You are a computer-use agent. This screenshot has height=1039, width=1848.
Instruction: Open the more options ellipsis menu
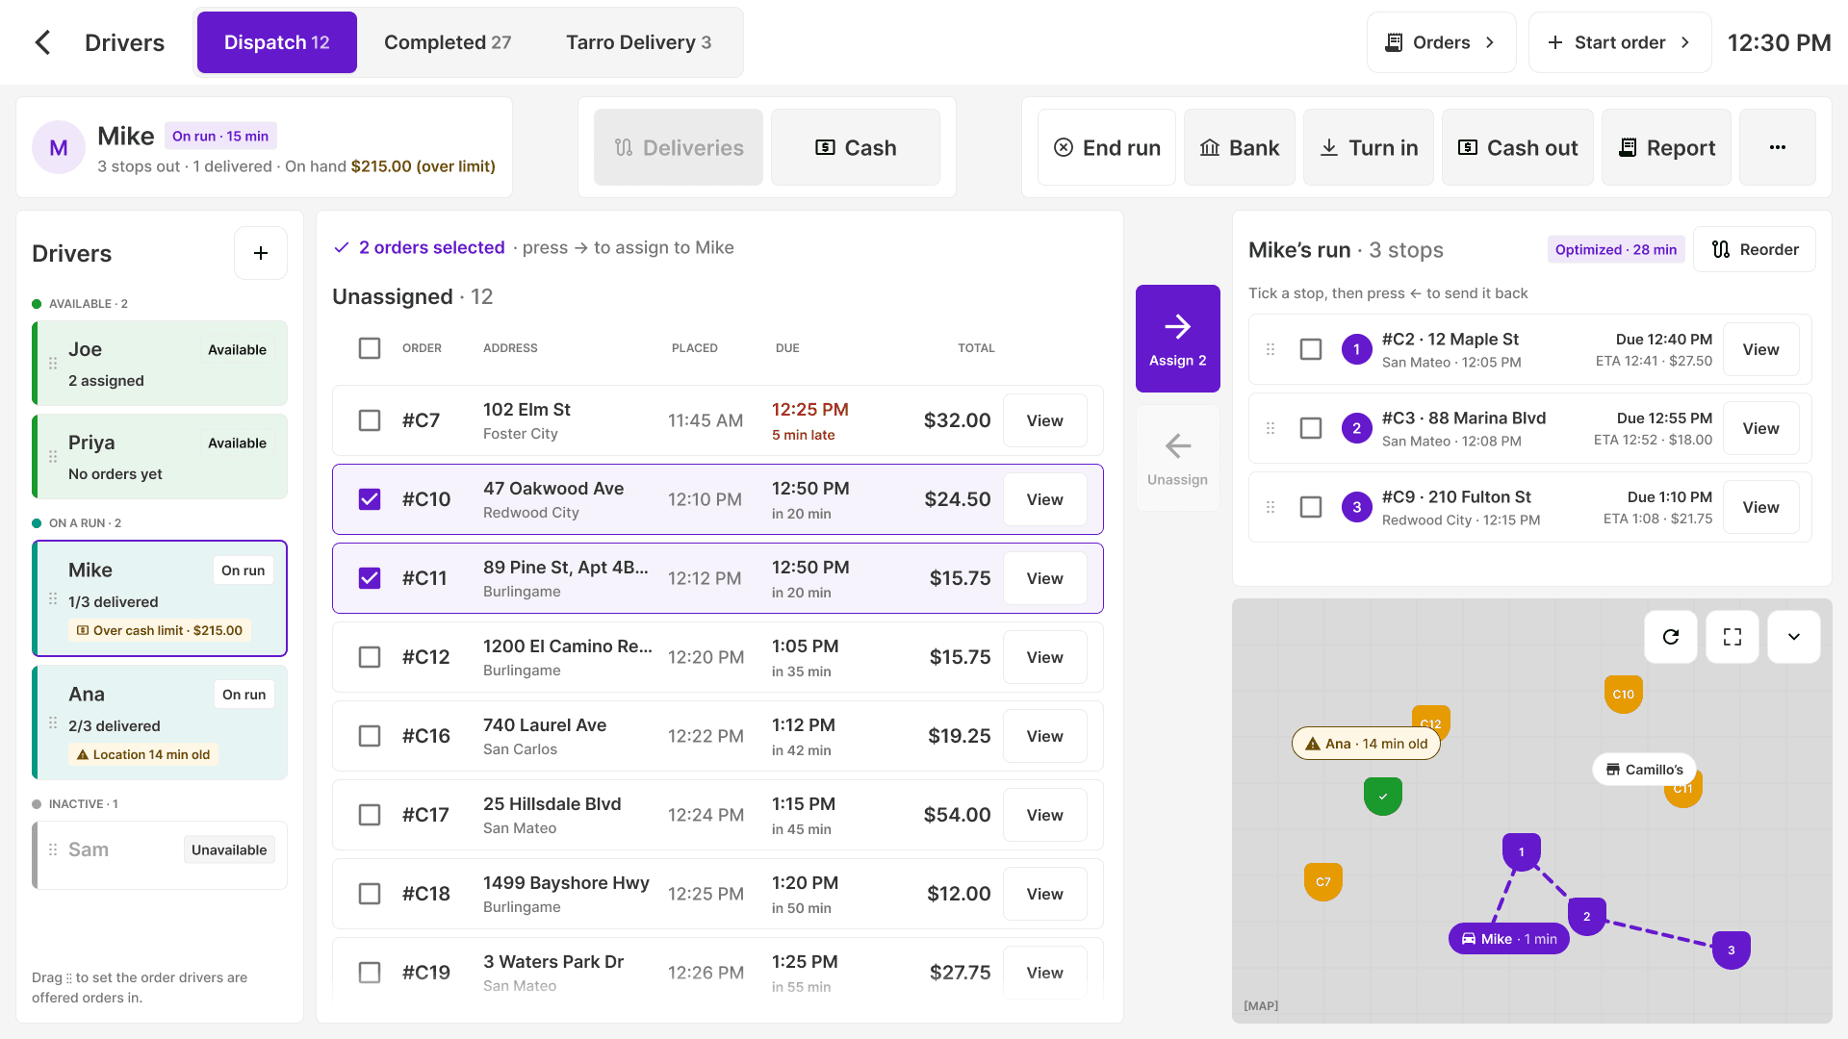click(1778, 147)
